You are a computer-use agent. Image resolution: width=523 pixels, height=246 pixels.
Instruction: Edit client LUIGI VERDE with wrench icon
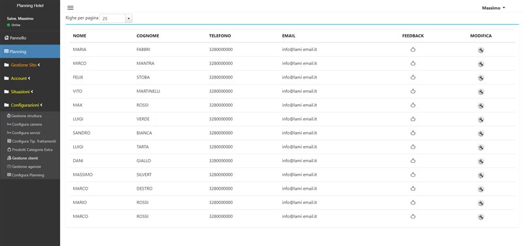coord(481,120)
